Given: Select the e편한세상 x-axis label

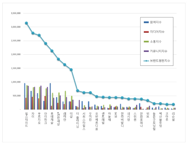Looking at the screenshot, I should [x=58, y=119].
